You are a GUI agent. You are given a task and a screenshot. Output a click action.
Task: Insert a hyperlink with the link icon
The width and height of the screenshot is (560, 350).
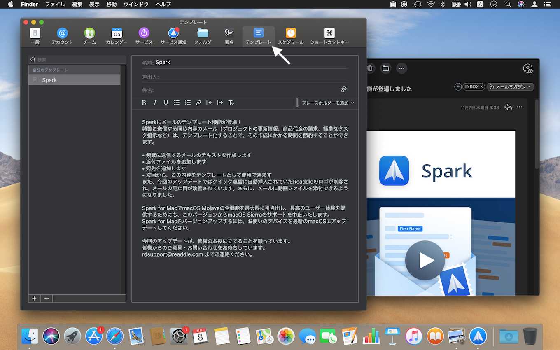(198, 103)
